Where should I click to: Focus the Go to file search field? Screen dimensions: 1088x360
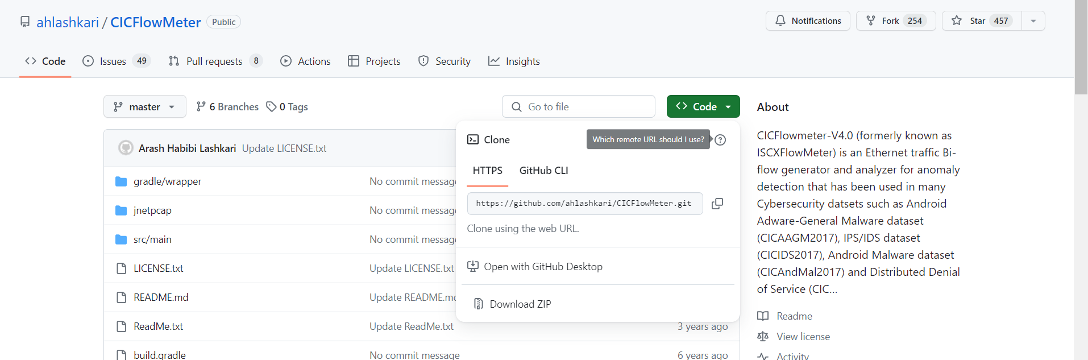(x=579, y=106)
